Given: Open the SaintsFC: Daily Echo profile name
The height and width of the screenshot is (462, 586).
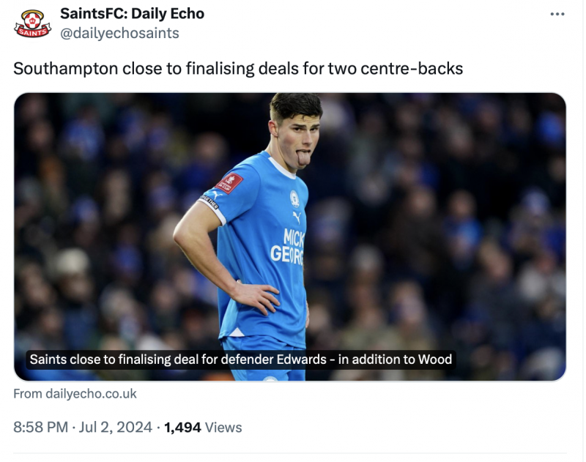Looking at the screenshot, I should coord(132,13).
